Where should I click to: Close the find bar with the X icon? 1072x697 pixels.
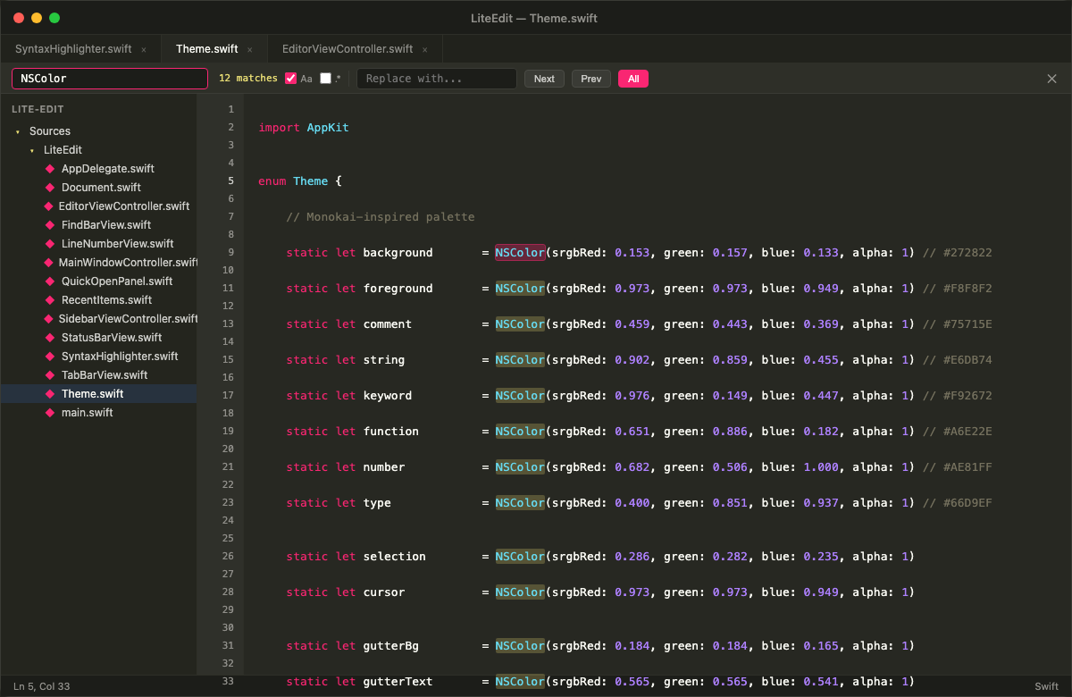[x=1051, y=79]
